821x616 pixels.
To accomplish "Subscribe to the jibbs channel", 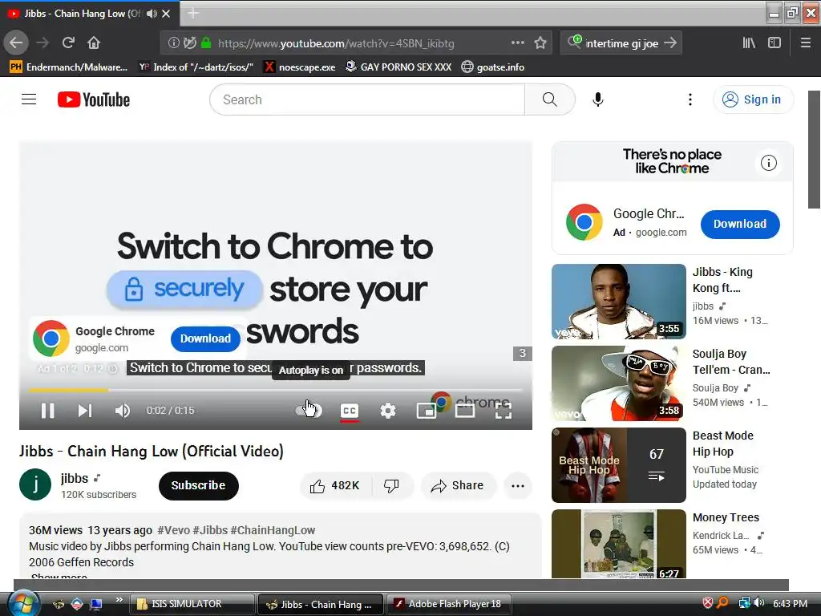I will pos(199,485).
